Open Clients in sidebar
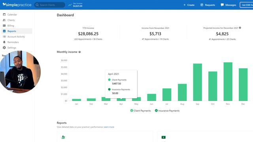The image size is (253, 142). (11, 20)
